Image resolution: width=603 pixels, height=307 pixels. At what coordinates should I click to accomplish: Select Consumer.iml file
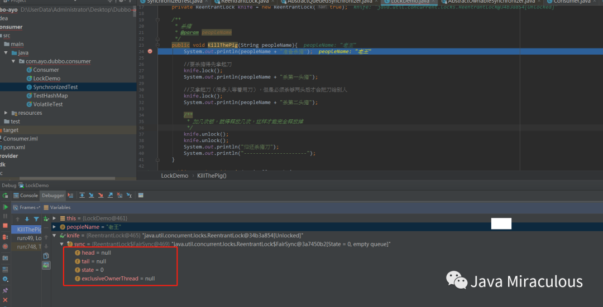point(21,139)
